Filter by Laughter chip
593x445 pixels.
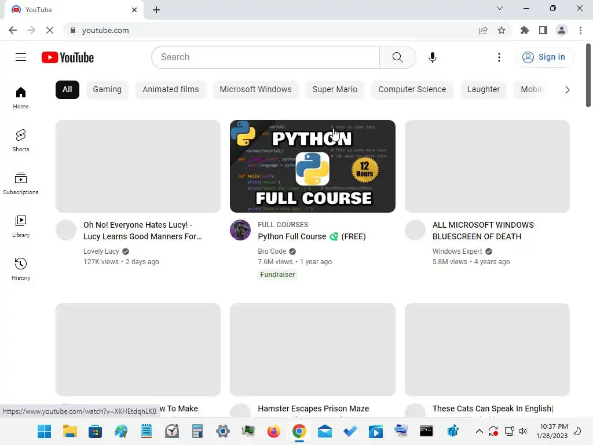tap(484, 90)
